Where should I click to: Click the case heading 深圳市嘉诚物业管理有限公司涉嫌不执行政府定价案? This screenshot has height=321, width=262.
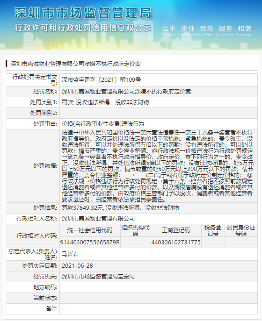click(75, 64)
